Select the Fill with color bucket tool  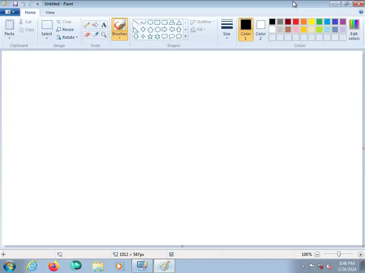point(96,25)
